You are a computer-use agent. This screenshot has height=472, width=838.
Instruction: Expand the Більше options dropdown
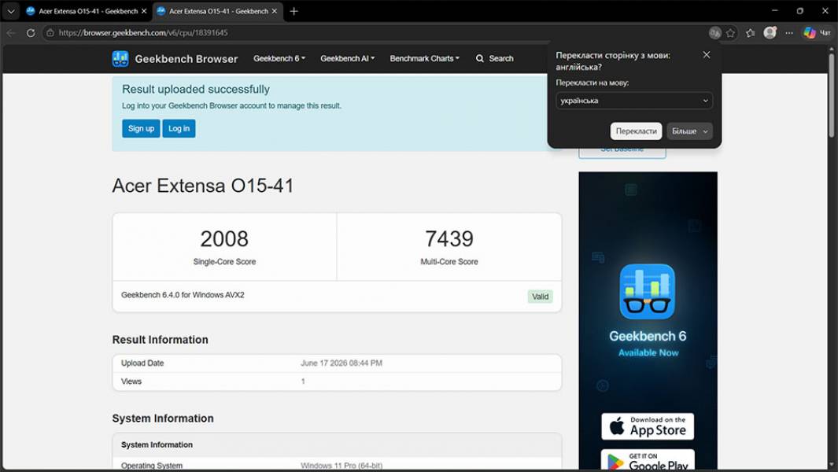(x=689, y=131)
